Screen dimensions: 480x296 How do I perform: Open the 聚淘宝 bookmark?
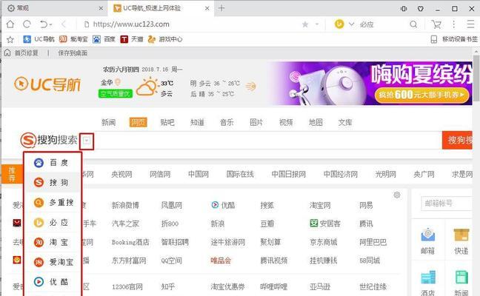(73, 39)
